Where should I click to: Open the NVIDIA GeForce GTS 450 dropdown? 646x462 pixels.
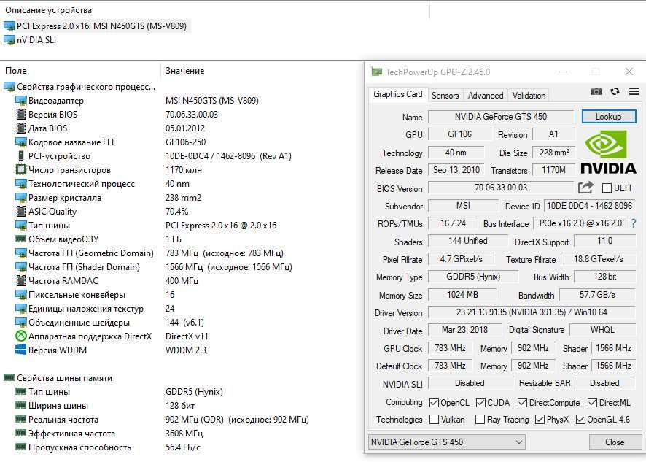coord(447,442)
